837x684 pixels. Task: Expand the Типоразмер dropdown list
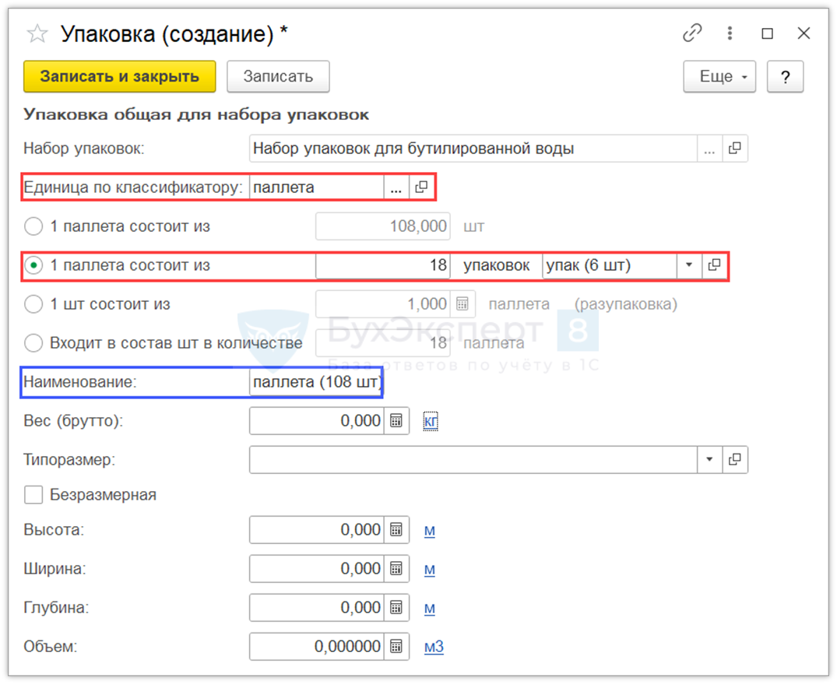point(709,460)
